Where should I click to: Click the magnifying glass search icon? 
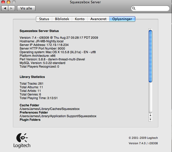134,8
